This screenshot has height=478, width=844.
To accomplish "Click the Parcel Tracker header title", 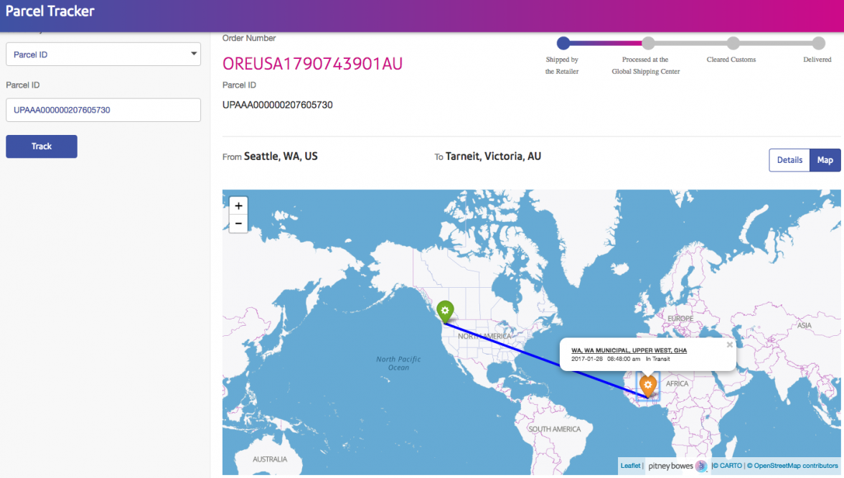I will pos(50,11).
